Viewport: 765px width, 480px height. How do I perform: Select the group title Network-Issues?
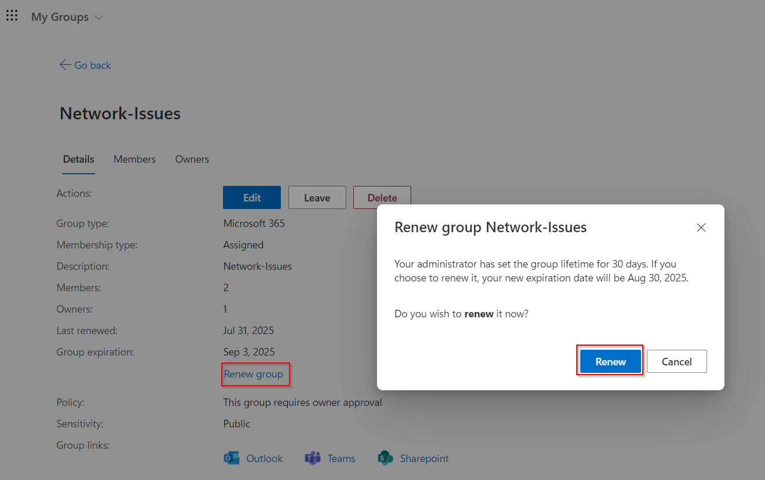[120, 113]
